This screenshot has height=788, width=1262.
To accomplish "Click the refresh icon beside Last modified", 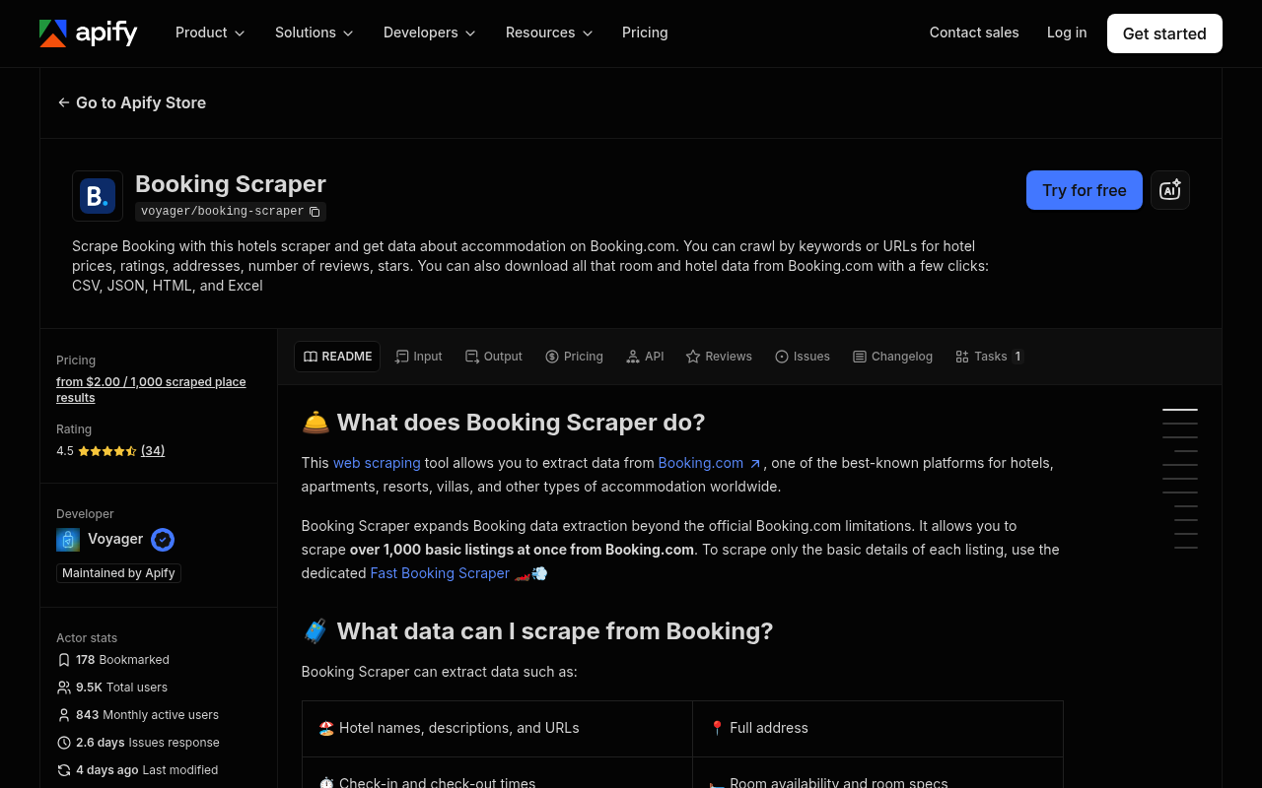I will 64,770.
